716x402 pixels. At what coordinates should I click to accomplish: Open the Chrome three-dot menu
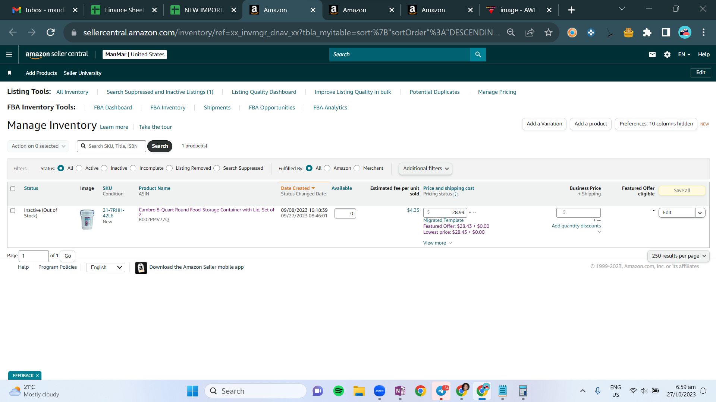point(704,32)
